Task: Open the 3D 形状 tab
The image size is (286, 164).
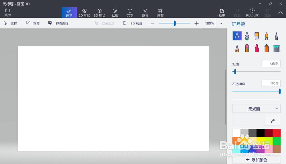Action: 100,13
